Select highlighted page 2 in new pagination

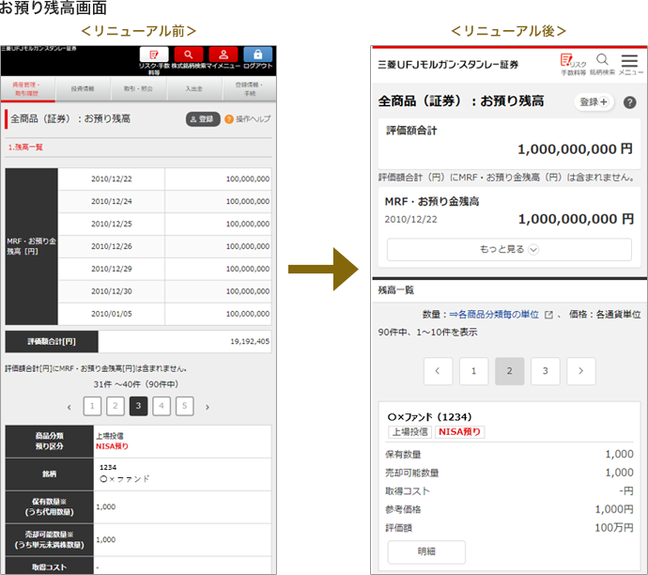pos(510,371)
